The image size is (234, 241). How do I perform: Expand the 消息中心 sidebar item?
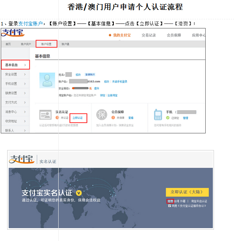[14, 112]
